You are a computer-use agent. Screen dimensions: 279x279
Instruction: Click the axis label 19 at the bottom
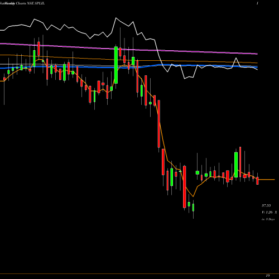[268, 276]
